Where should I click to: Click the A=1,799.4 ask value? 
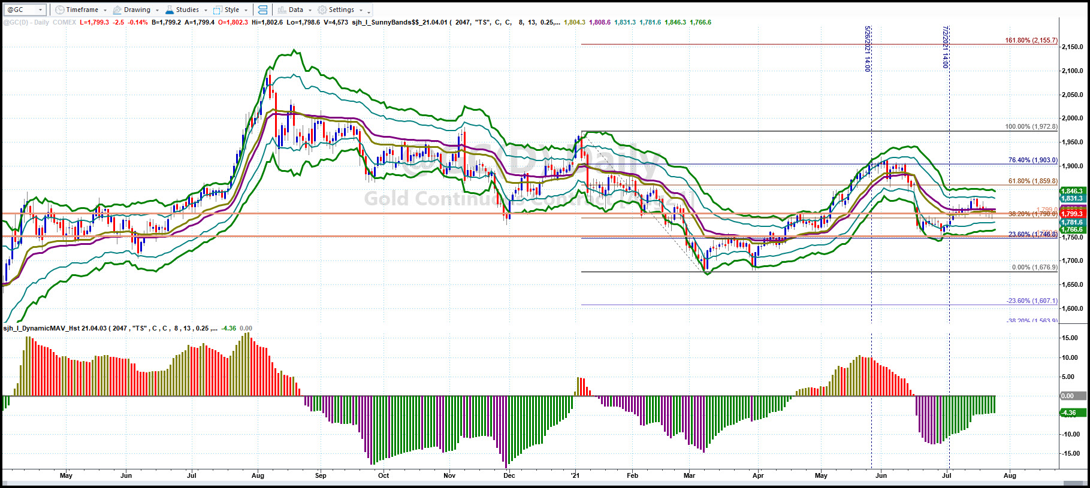click(200, 22)
